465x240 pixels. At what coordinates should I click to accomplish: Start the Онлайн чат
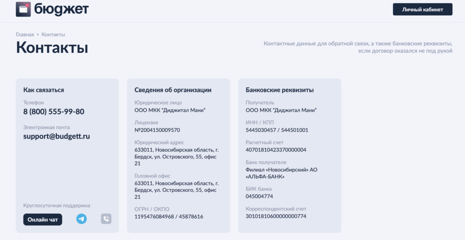(x=43, y=220)
